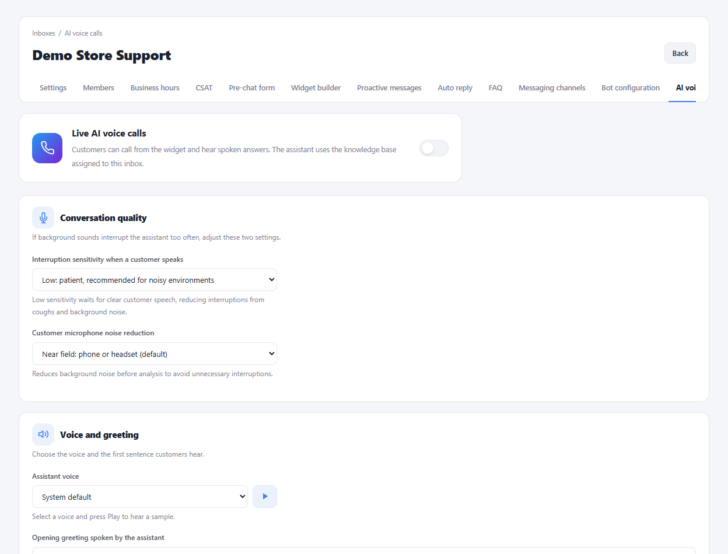Click the Interruption sensitivity when a customer speaks label

pyautogui.click(x=108, y=259)
